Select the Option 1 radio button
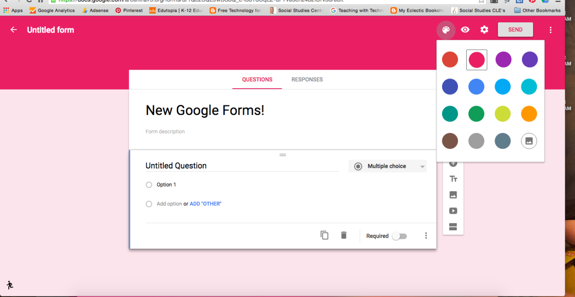Viewport: 575px width, 297px height. tap(149, 185)
